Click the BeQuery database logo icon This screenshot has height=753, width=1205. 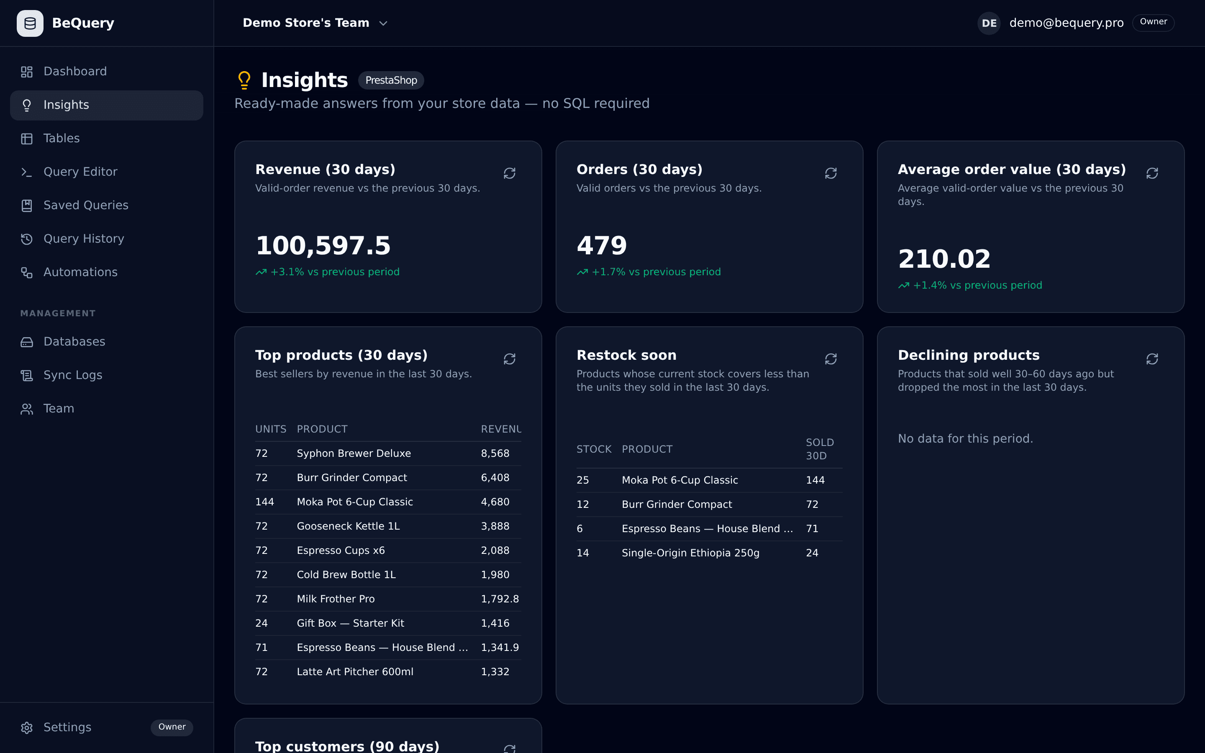pyautogui.click(x=30, y=23)
